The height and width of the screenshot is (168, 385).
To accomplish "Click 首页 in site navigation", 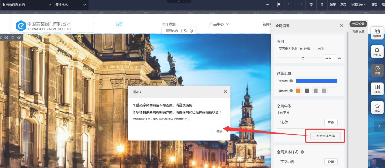I will 119,24.
